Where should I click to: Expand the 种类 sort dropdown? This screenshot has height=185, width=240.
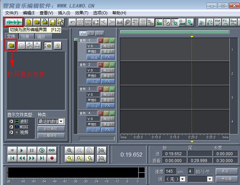click(x=61, y=121)
